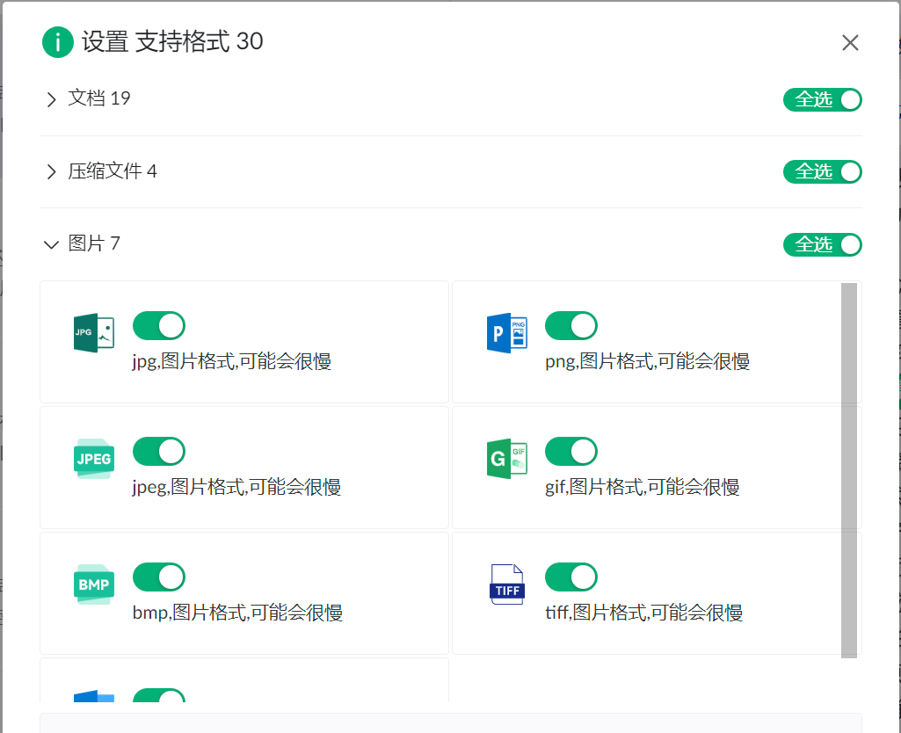Toggle 全选 for the 图片 category

point(823,245)
